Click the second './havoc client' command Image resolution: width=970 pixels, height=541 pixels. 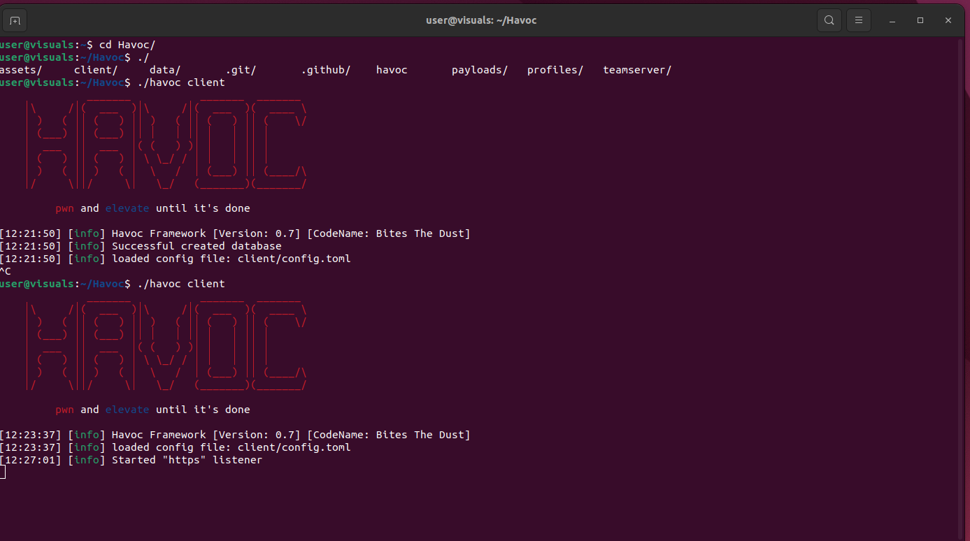pos(181,284)
